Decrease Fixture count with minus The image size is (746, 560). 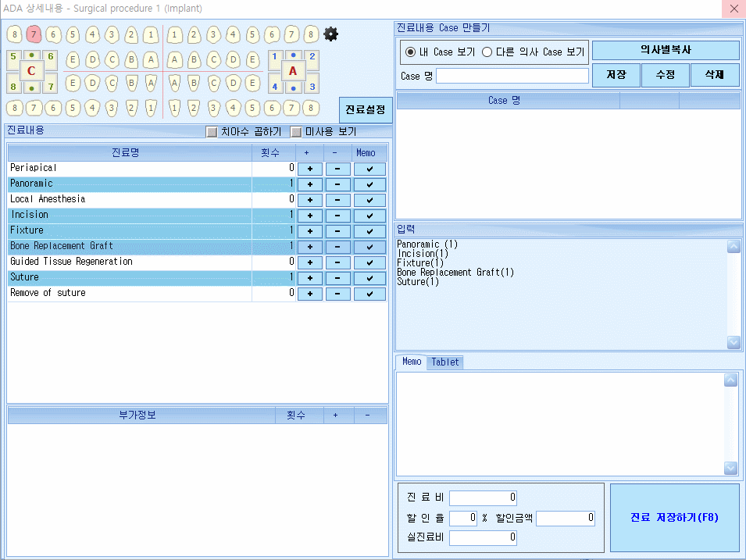(337, 231)
